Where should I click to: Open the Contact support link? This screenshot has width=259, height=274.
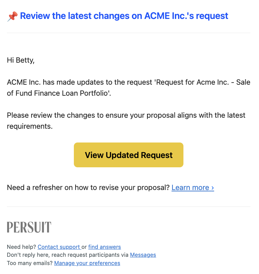click(x=59, y=247)
